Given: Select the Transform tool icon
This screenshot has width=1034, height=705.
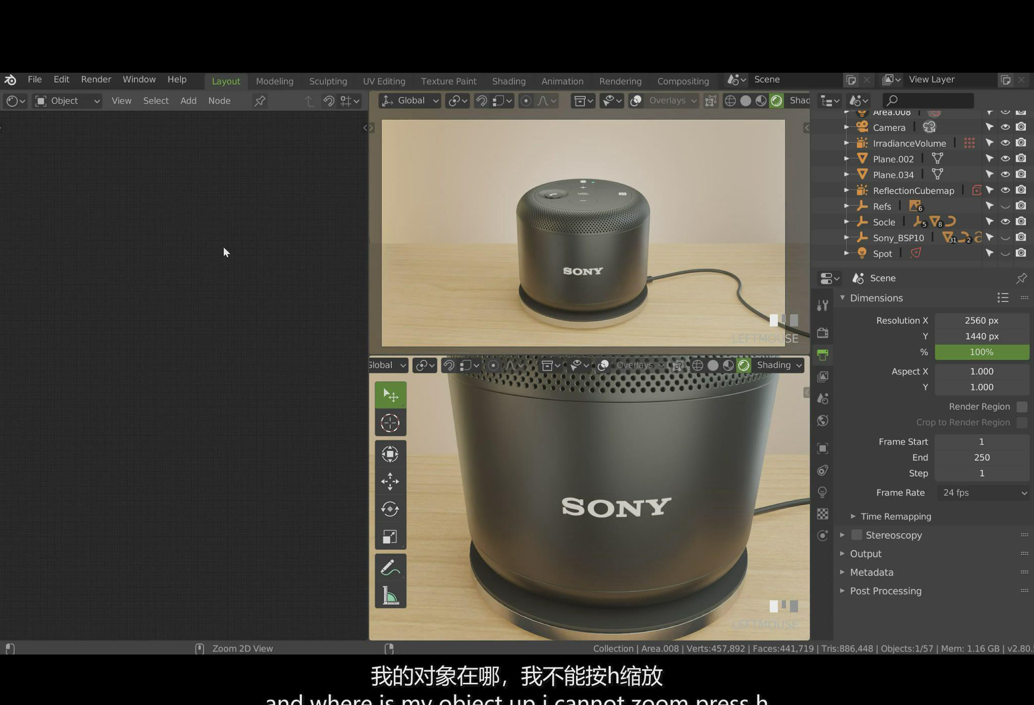Looking at the screenshot, I should 390,454.
